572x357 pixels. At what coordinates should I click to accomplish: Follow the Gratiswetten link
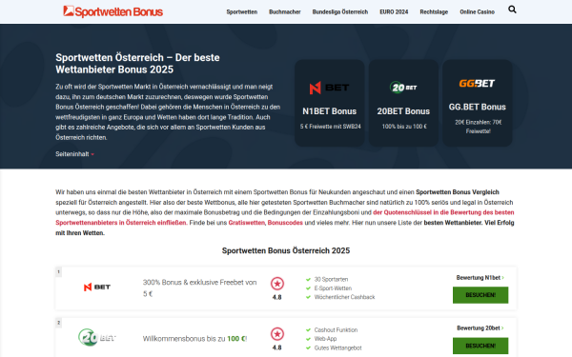[x=247, y=223]
